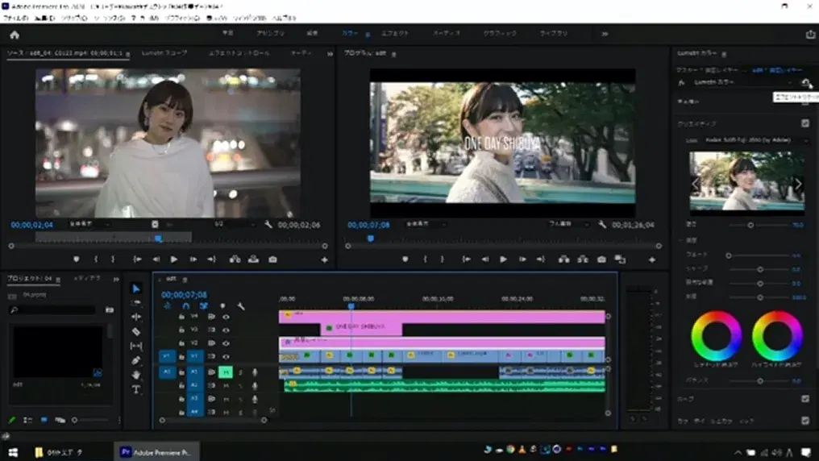Click Lift button in Program monitor
Image resolution: width=819 pixels, height=461 pixels.
click(563, 260)
